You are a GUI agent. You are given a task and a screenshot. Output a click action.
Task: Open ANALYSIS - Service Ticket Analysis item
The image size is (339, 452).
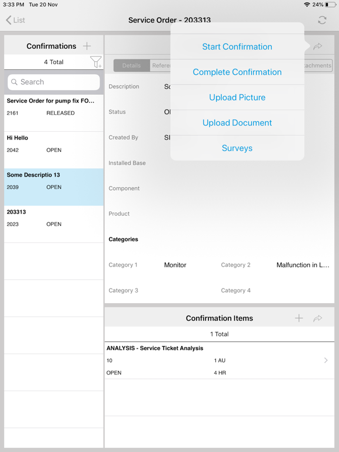(219, 360)
